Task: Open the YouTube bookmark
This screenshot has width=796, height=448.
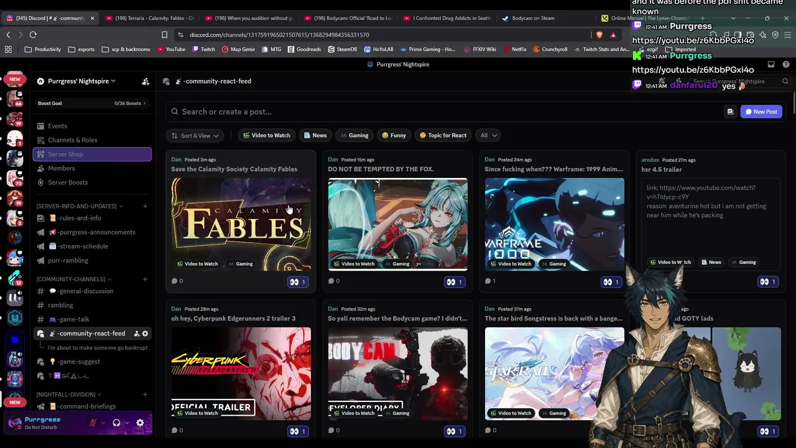Action: [x=172, y=49]
